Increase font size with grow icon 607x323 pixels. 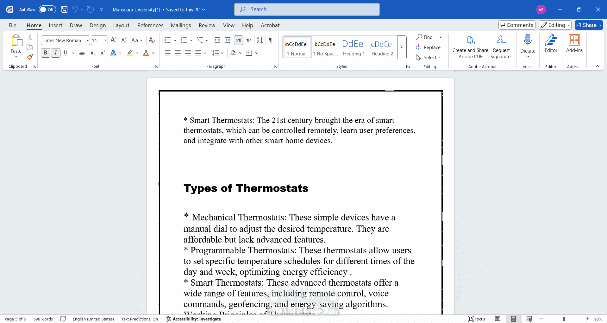tap(114, 40)
